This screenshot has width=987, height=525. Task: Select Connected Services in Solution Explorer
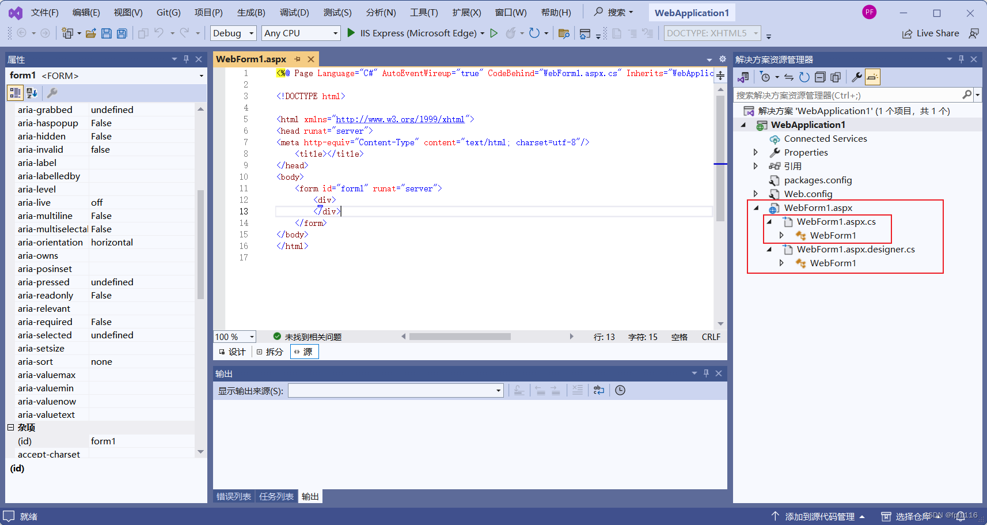tap(825, 139)
